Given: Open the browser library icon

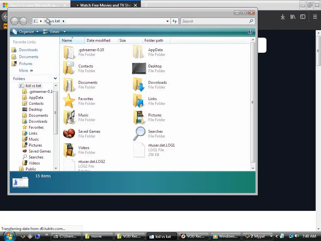Looking at the screenshot, I should pyautogui.click(x=293, y=17).
